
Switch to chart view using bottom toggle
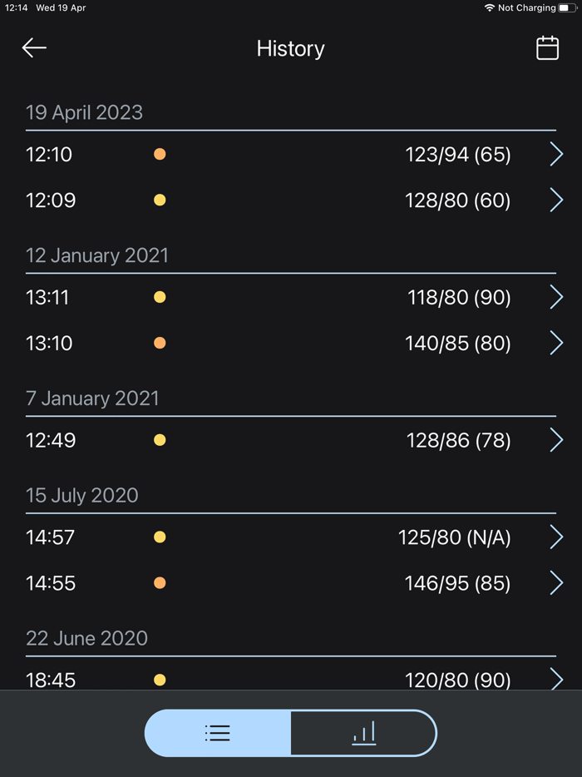363,733
